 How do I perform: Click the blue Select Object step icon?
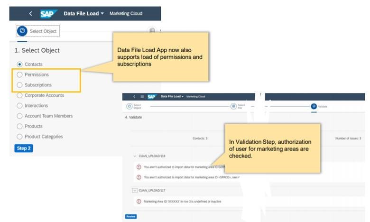(22, 31)
